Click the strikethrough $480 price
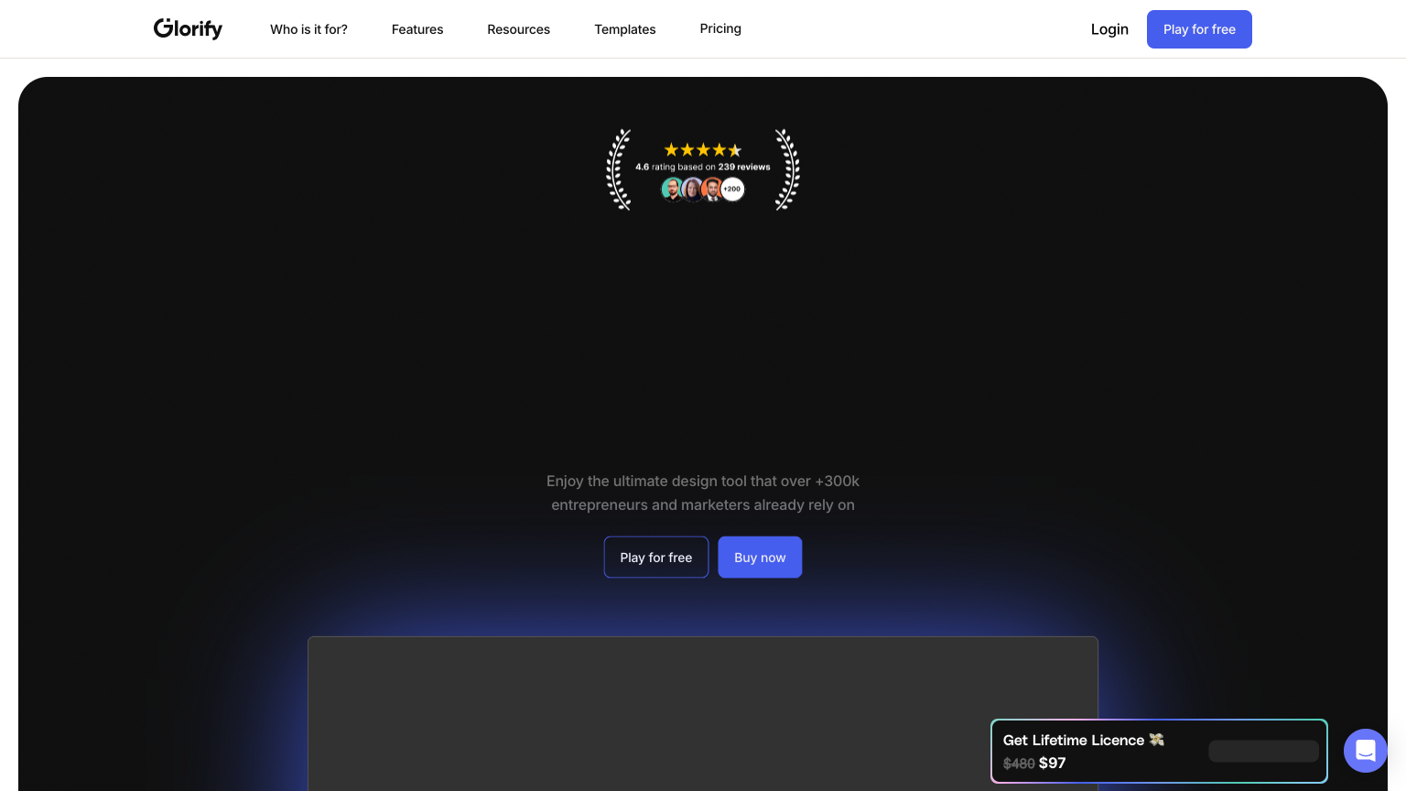Viewport: 1406px width, 791px height. tap(1019, 763)
